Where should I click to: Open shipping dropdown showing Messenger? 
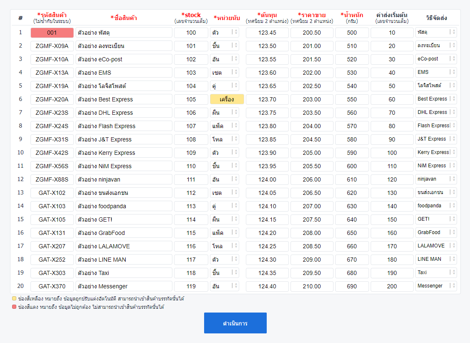pos(436,286)
